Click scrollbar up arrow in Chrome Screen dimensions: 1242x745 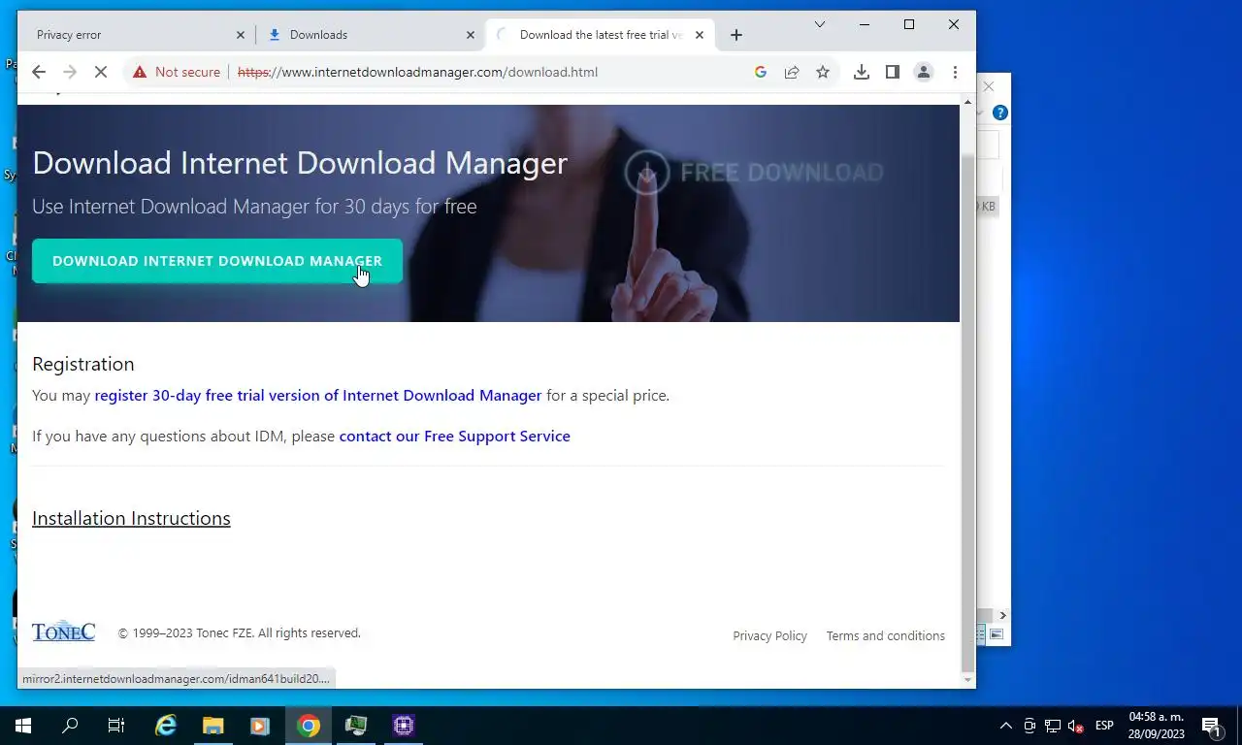coord(967,100)
